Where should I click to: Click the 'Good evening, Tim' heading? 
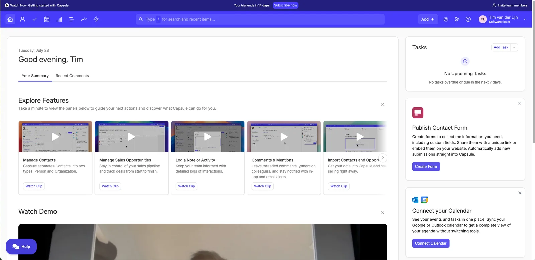click(50, 59)
